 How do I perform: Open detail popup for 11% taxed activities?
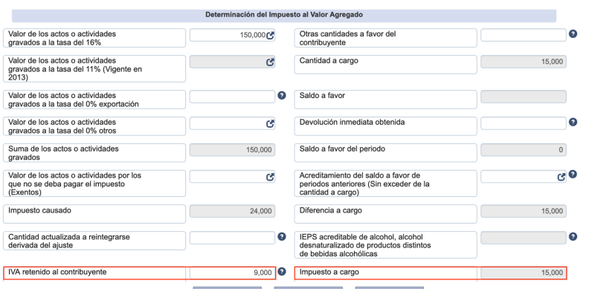coord(270,62)
